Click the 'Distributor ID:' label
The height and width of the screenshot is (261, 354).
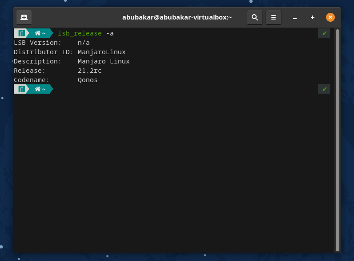[x=44, y=52]
